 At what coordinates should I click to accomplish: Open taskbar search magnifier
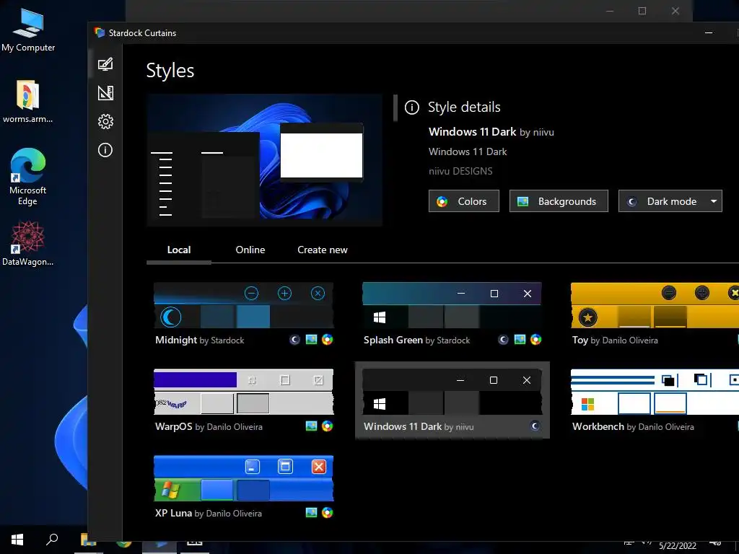[x=52, y=540]
